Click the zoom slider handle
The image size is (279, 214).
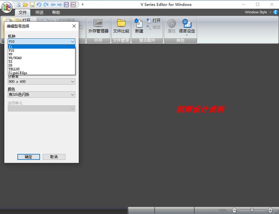pos(251,210)
